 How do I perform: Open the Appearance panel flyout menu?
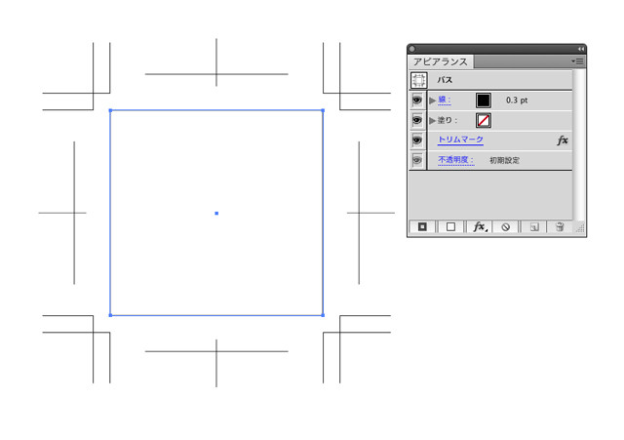click(577, 61)
